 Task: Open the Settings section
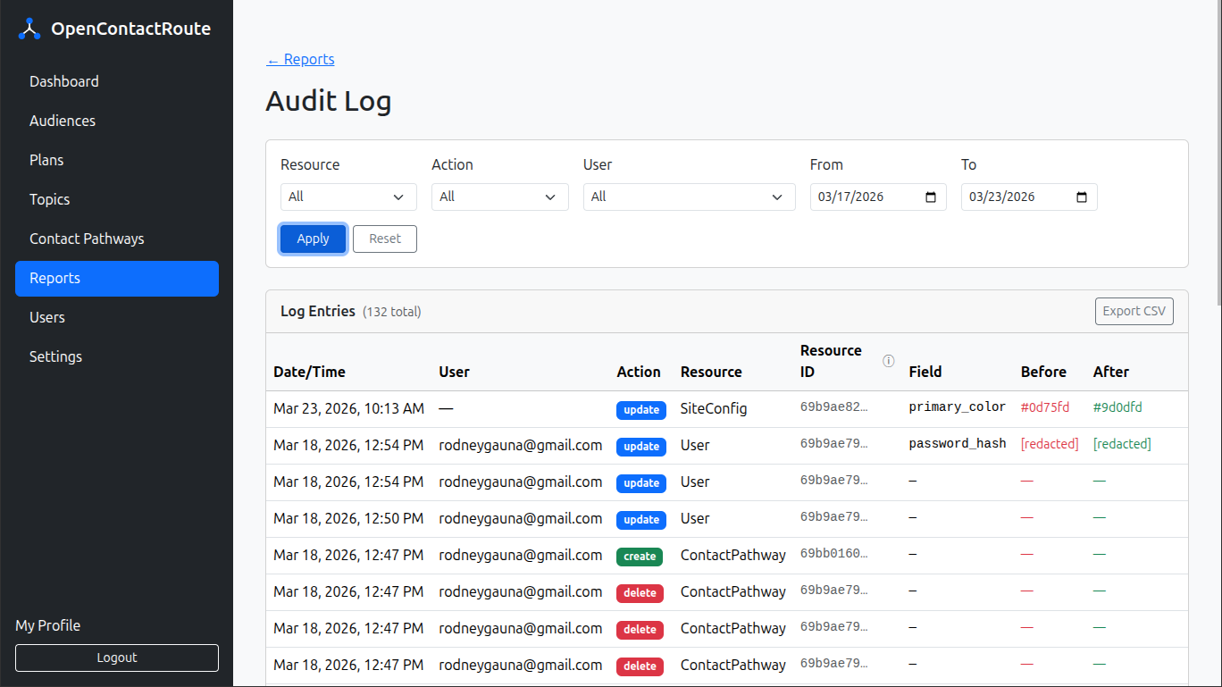tap(55, 356)
